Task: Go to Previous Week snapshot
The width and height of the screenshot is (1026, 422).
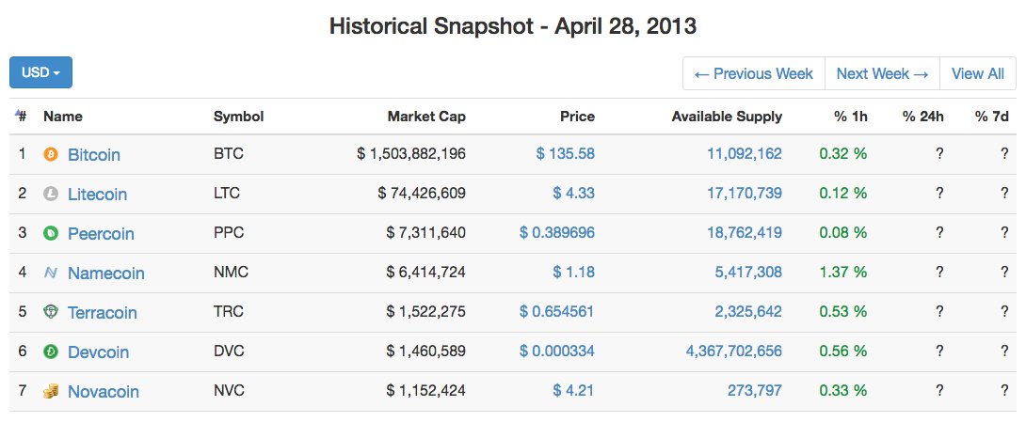Action: pyautogui.click(x=754, y=74)
